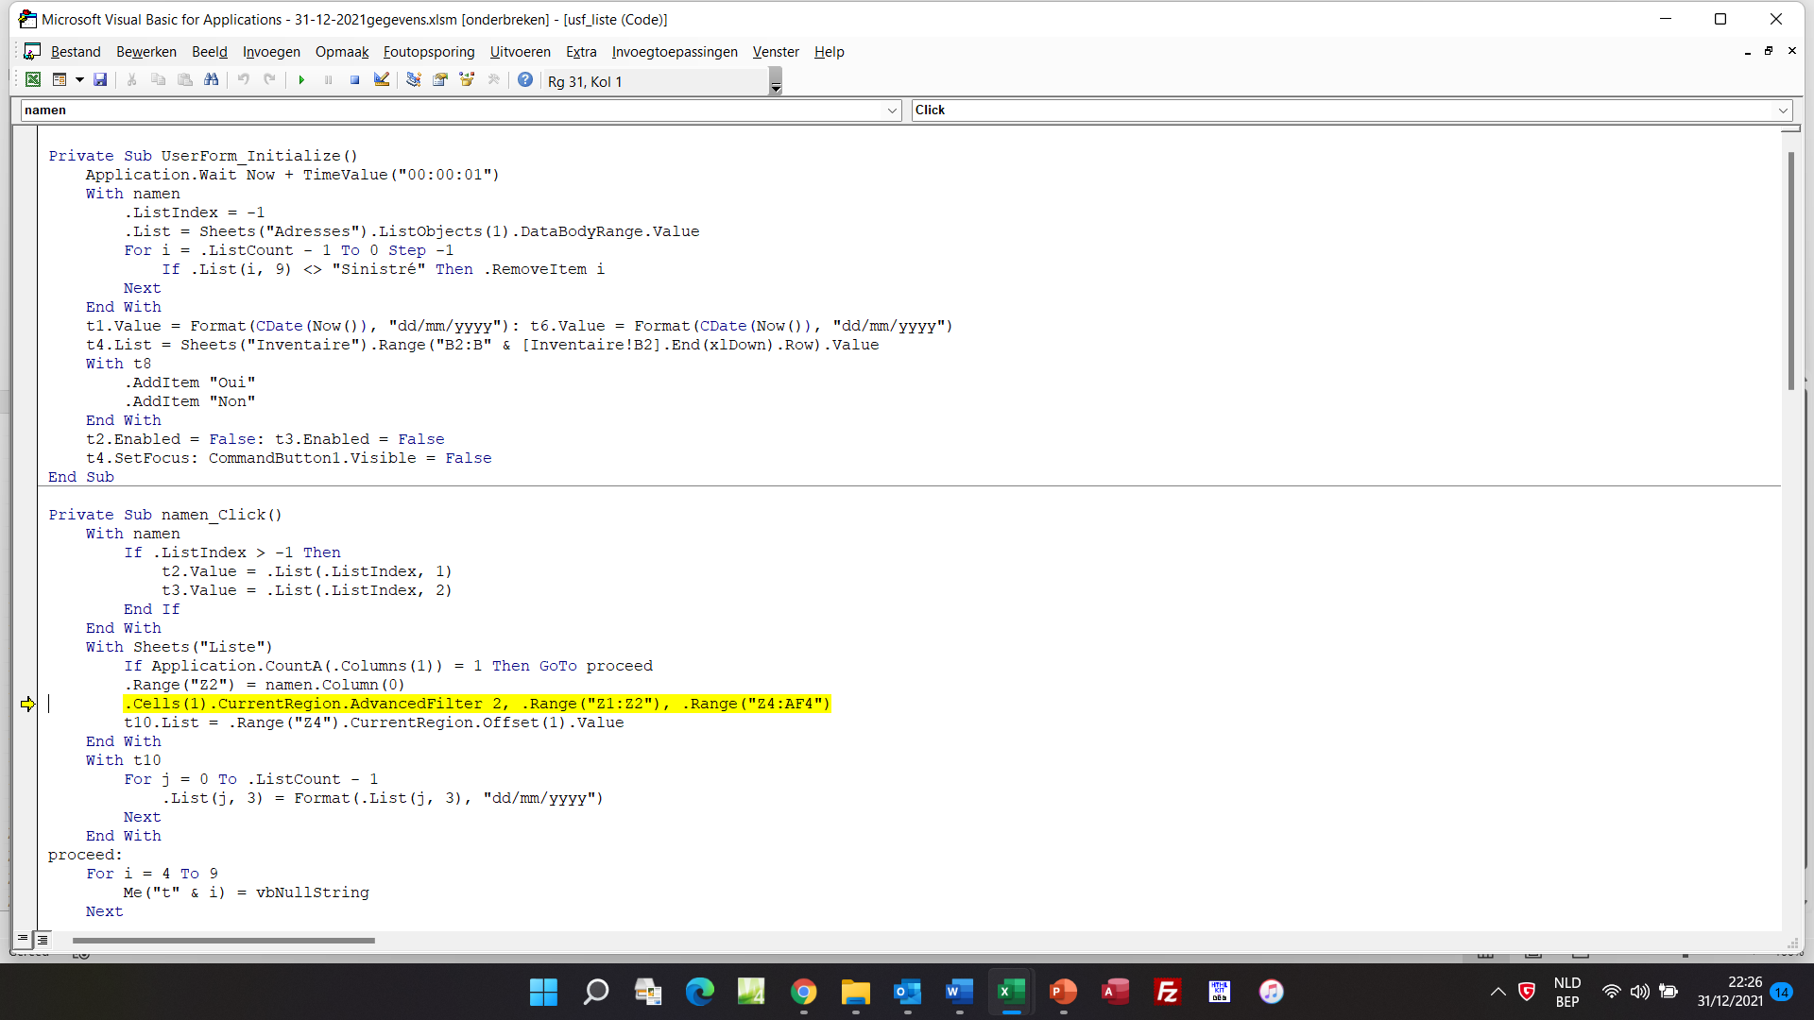Open the volume speaker tray icon
Viewport: 1814px width, 1020px height.
pyautogui.click(x=1640, y=992)
